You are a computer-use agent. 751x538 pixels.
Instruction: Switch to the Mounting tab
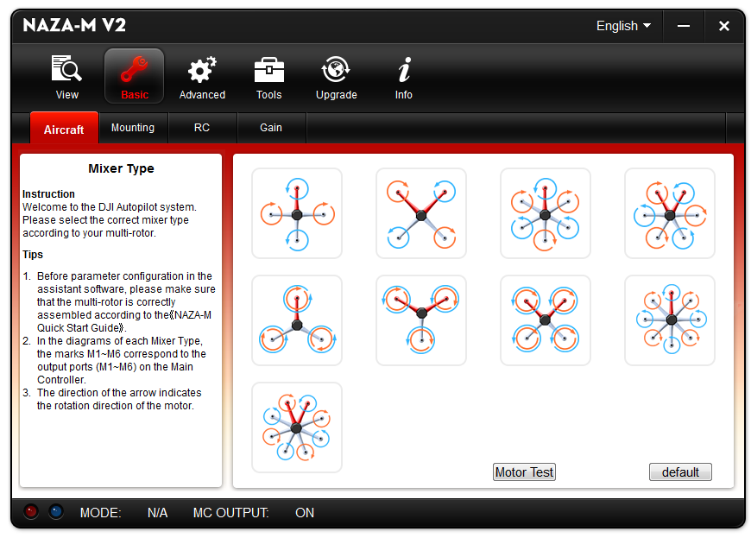point(133,128)
